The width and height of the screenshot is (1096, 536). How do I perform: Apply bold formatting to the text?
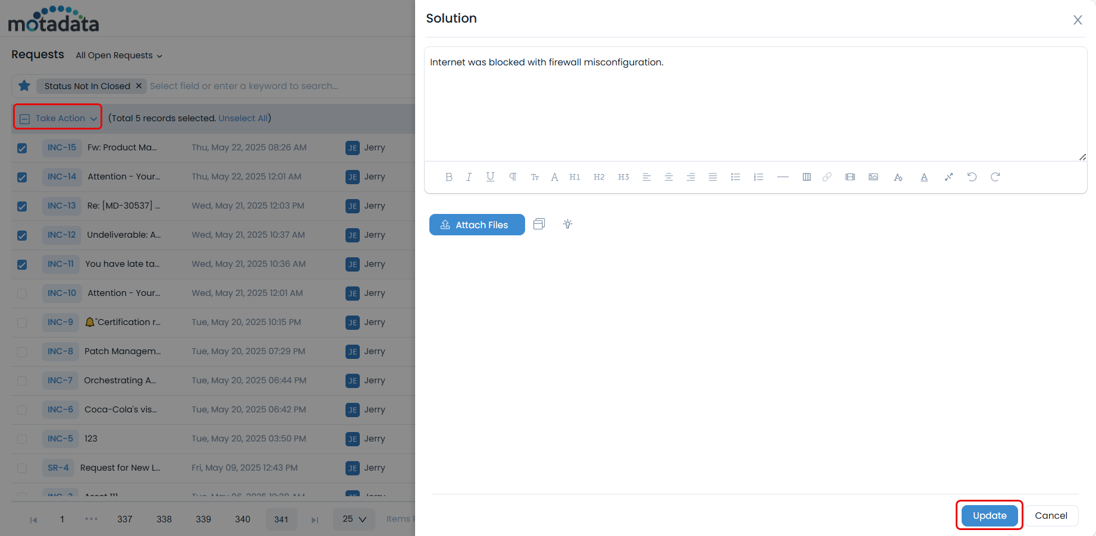coord(449,176)
